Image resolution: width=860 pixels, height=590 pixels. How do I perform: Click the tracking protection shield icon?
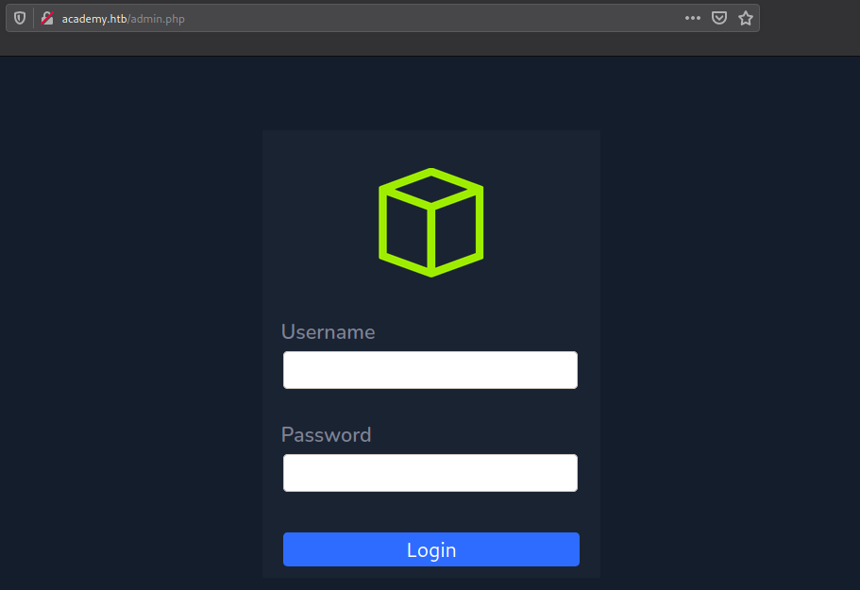point(20,18)
